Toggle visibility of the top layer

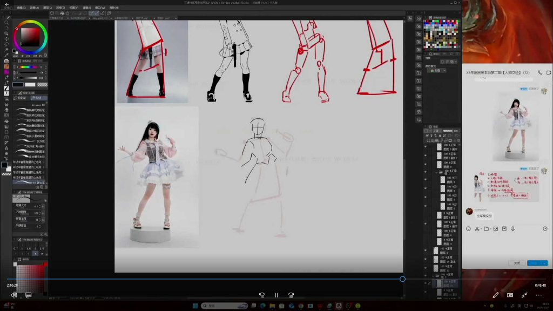coord(426,146)
